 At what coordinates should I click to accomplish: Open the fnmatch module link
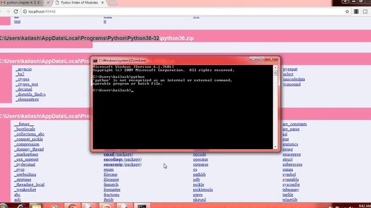pyautogui.click(x=111, y=185)
